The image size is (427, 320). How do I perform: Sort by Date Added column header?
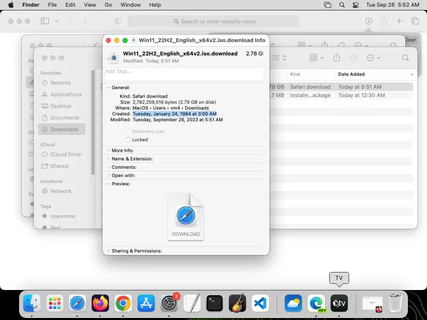click(376, 74)
